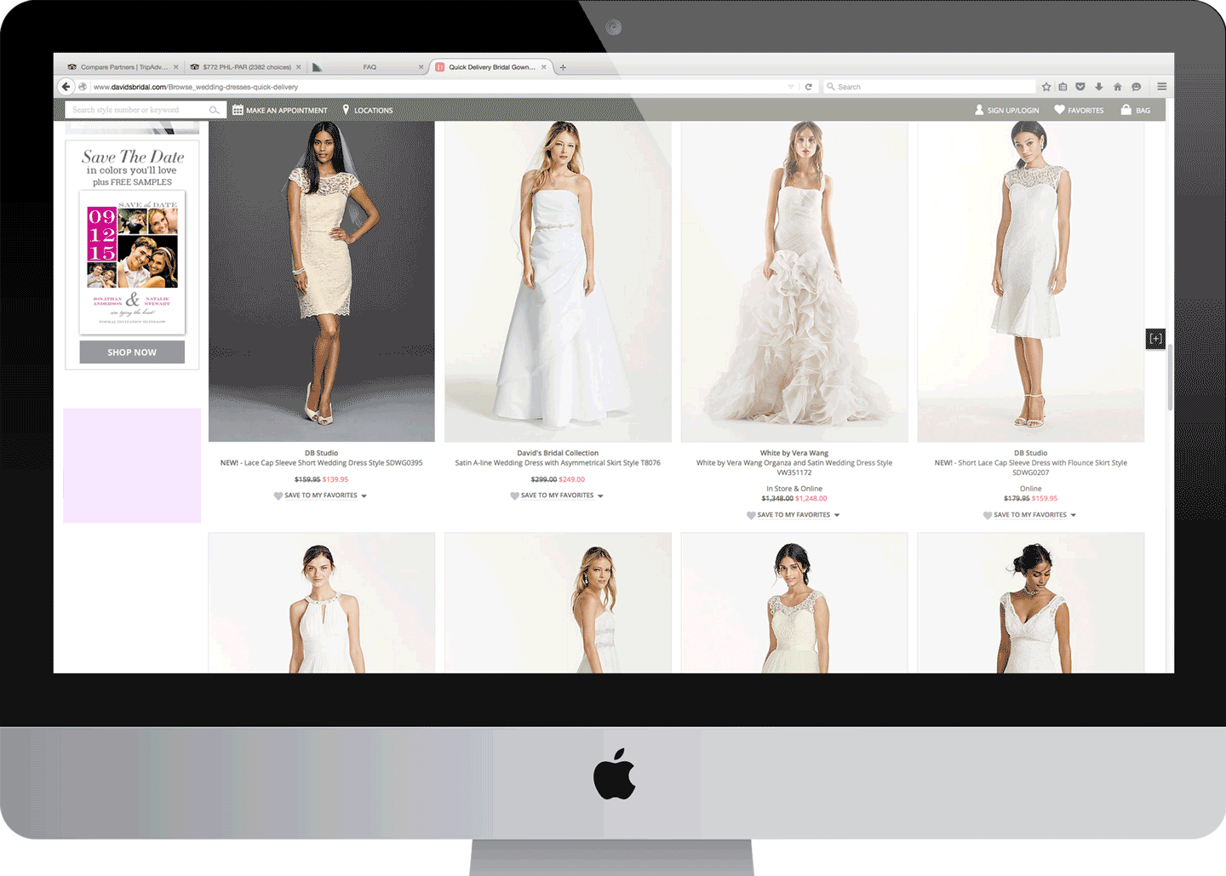Click the $249.00 sale price
Image resolution: width=1226 pixels, height=876 pixels.
coord(572,479)
